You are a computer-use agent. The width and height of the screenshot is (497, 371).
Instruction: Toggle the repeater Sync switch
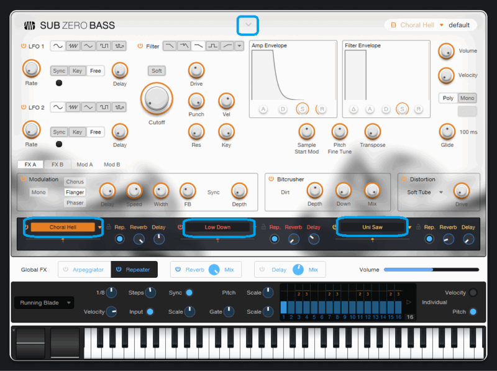[189, 293]
